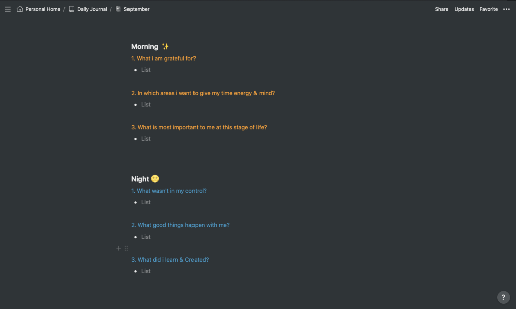The height and width of the screenshot is (309, 516).
Task: Open the Updates panel
Action: click(x=464, y=9)
